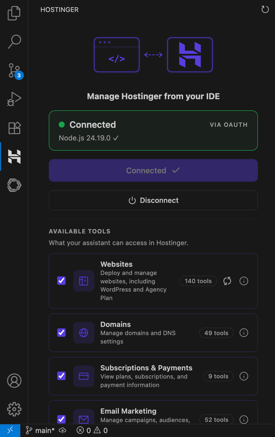Open the Explorer view in activity bar
This screenshot has width=275, height=437.
(x=14, y=13)
